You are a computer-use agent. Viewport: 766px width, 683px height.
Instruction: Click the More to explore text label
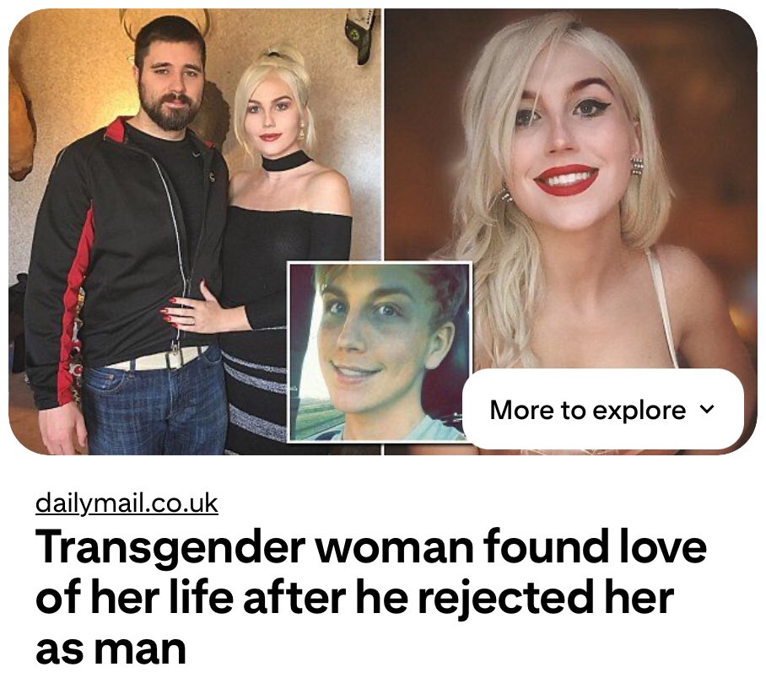click(x=588, y=410)
